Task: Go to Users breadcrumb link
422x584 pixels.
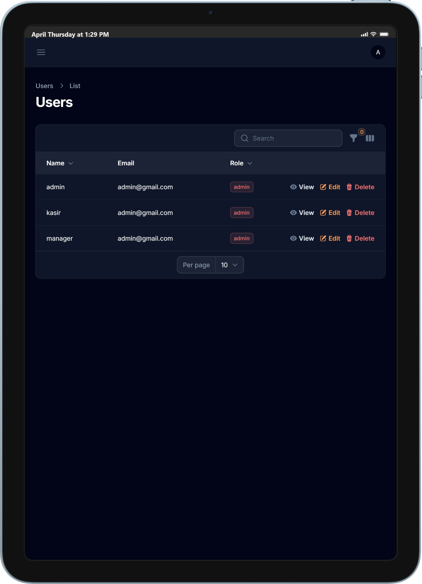Action: click(x=44, y=86)
